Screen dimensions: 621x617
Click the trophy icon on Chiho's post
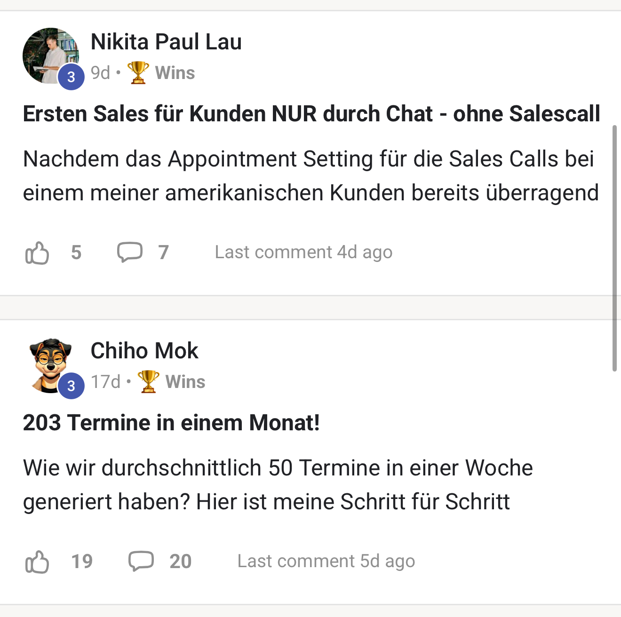[148, 381]
